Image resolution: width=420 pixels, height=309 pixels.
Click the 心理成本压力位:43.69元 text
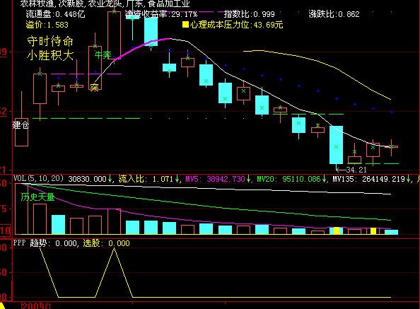coord(237,25)
